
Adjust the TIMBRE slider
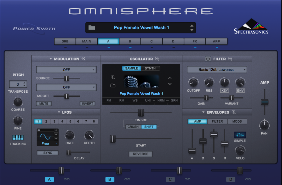click(141, 113)
